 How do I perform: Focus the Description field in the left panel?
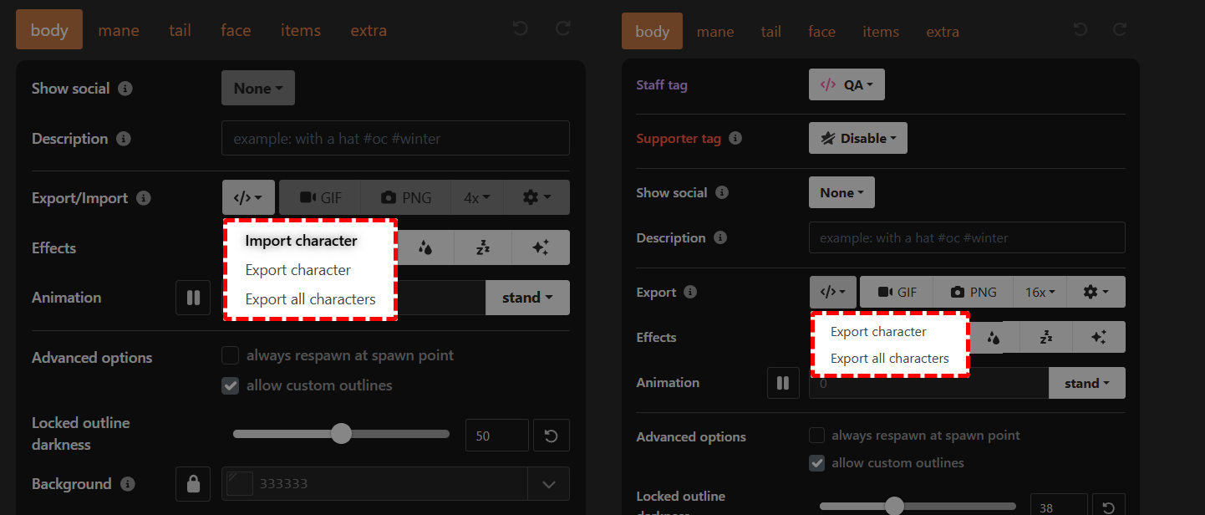click(395, 138)
